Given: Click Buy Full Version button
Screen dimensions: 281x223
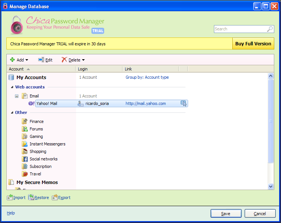Looking at the screenshot, I should tap(253, 43).
